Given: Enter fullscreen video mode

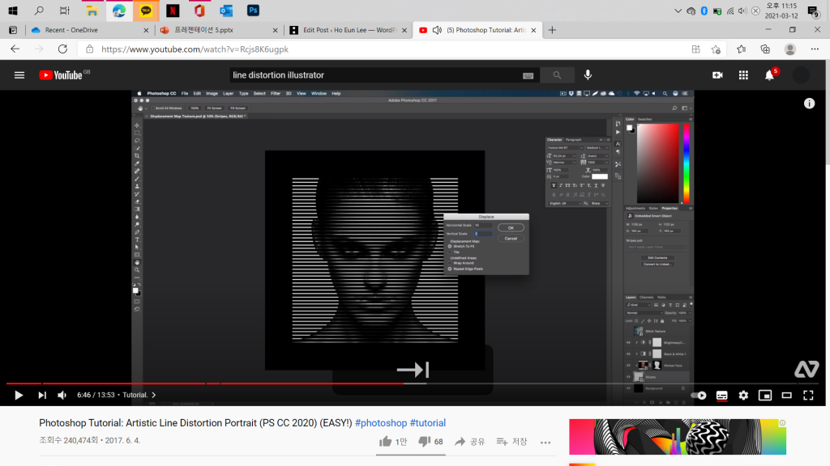Looking at the screenshot, I should [x=808, y=395].
